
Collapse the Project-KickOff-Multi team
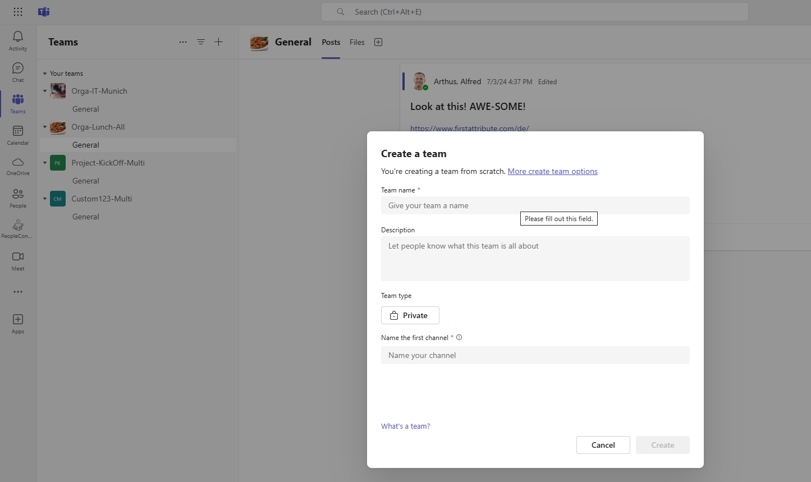(45, 162)
